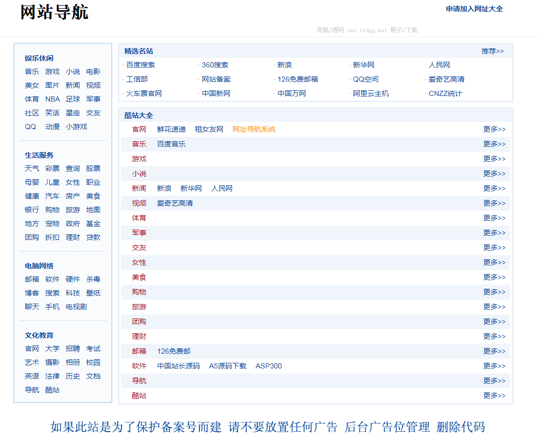This screenshot has width=538, height=447.
Task: Open 天气 under 生活服务
Action: pyautogui.click(x=32, y=168)
